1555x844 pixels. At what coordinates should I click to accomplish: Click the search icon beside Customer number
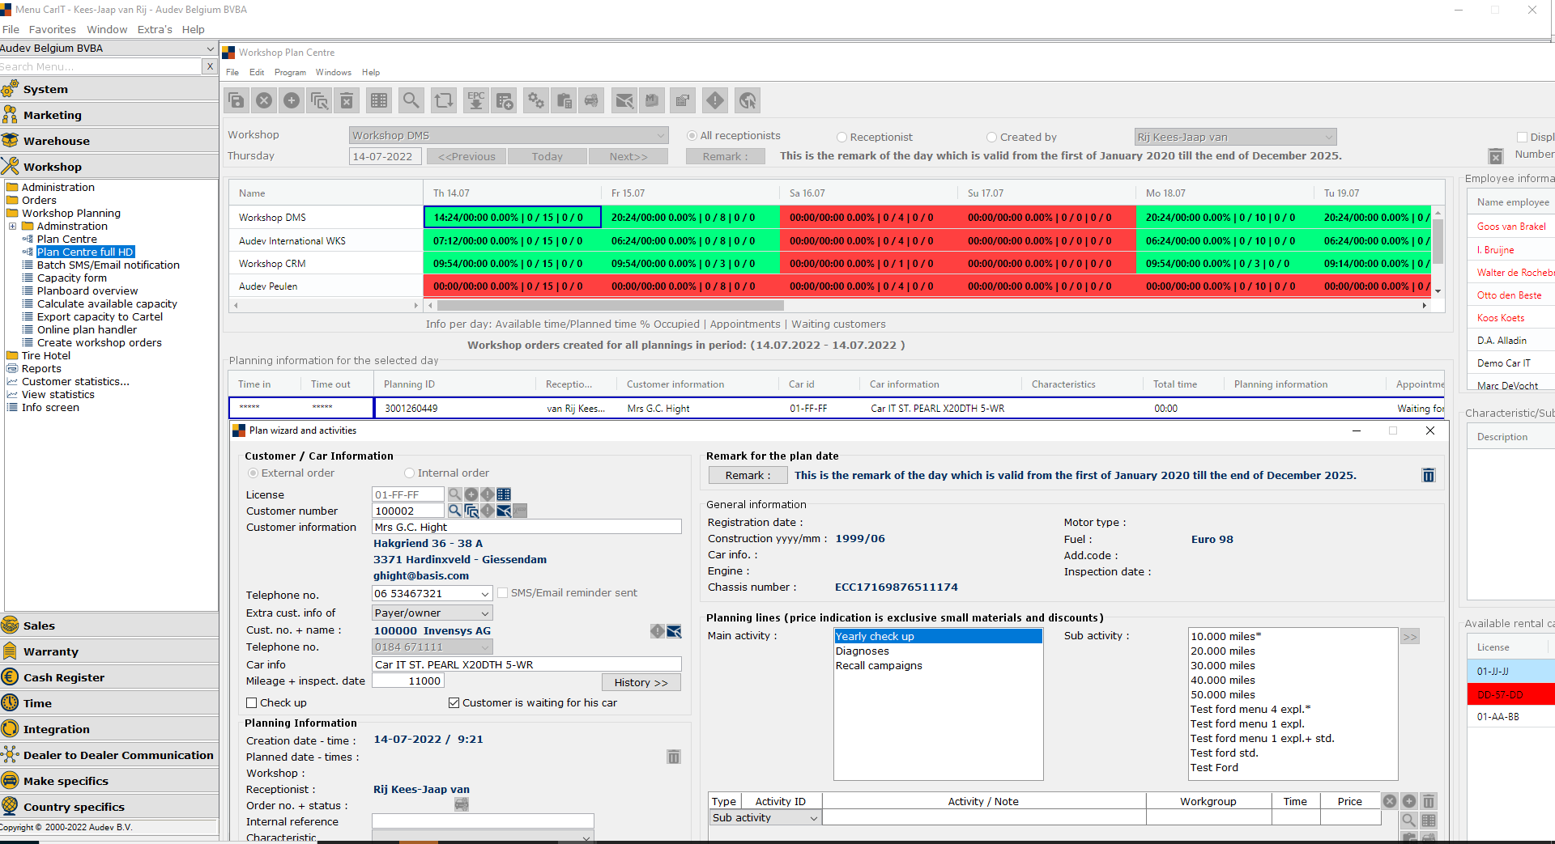[x=455, y=511]
